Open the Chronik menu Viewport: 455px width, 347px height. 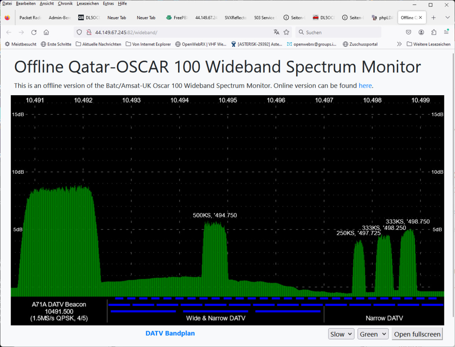click(x=65, y=4)
